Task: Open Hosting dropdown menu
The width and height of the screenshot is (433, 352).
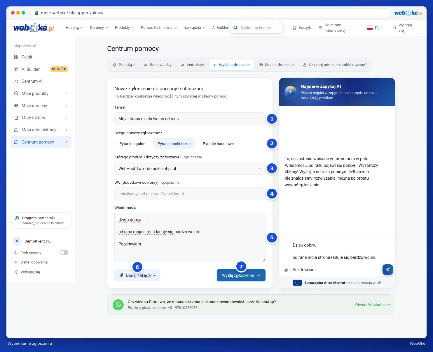Action: [74, 28]
